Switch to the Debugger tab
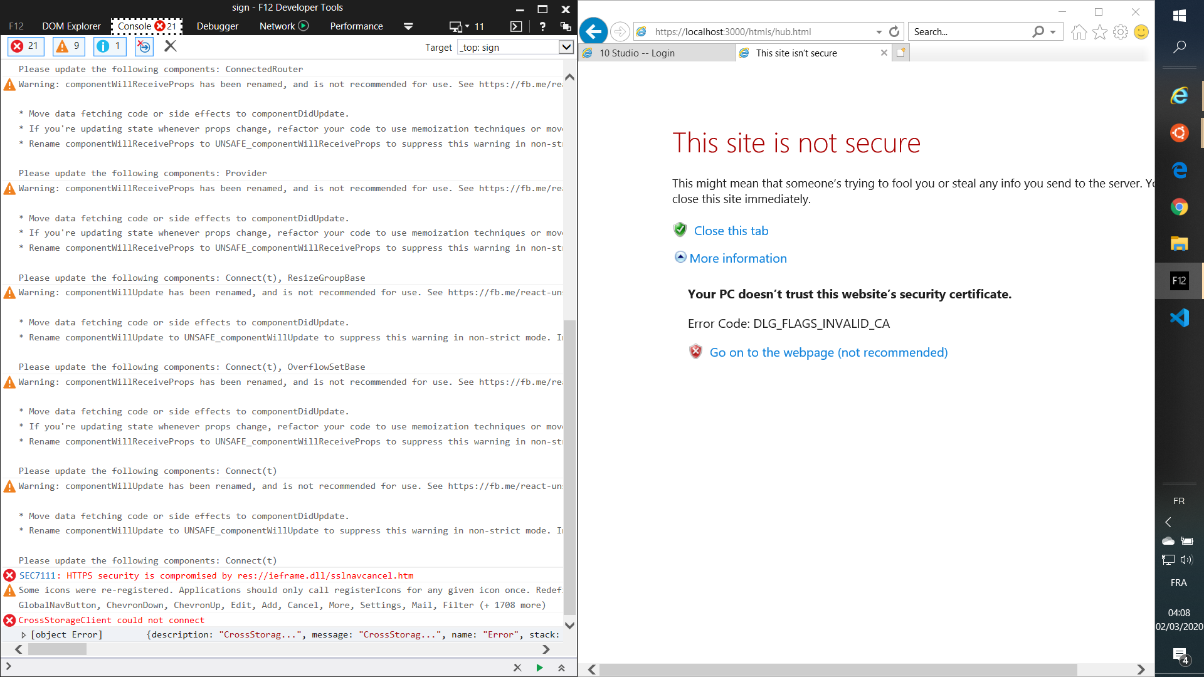This screenshot has width=1204, height=677. pos(217,26)
